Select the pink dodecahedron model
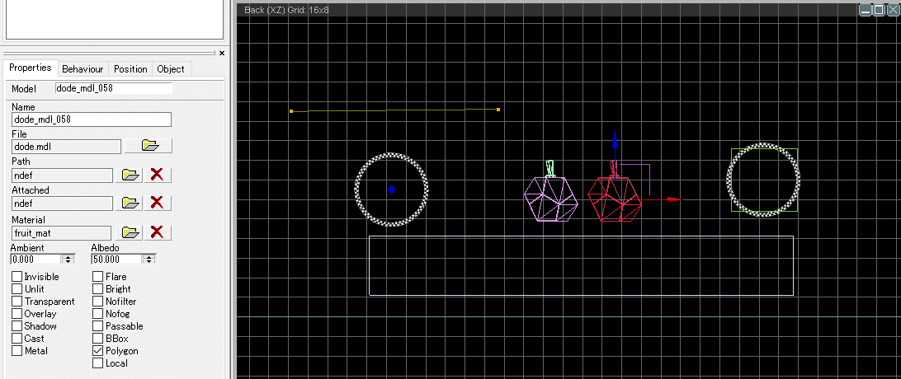Image resolution: width=901 pixels, height=379 pixels. [x=550, y=199]
